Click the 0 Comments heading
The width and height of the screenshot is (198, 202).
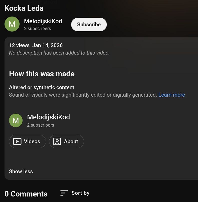26,194
